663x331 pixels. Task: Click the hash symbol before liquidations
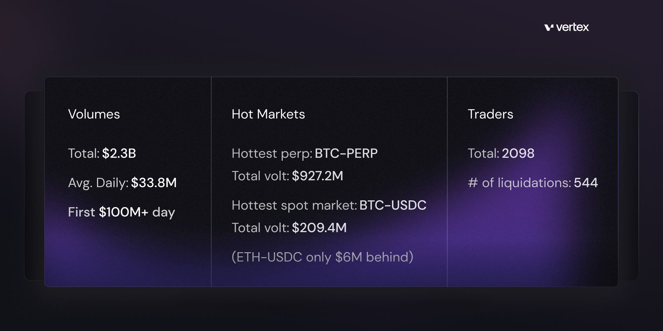coord(473,183)
